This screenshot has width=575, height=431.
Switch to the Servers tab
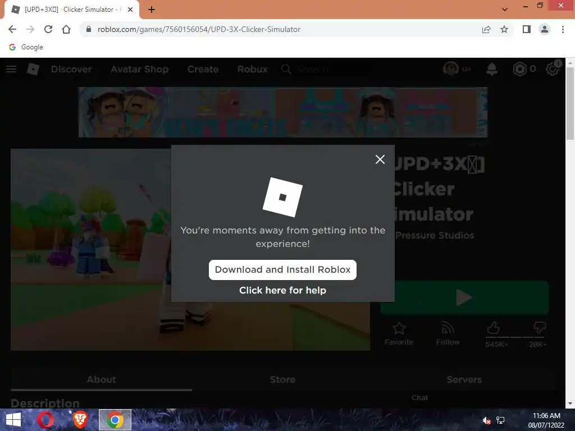(464, 380)
